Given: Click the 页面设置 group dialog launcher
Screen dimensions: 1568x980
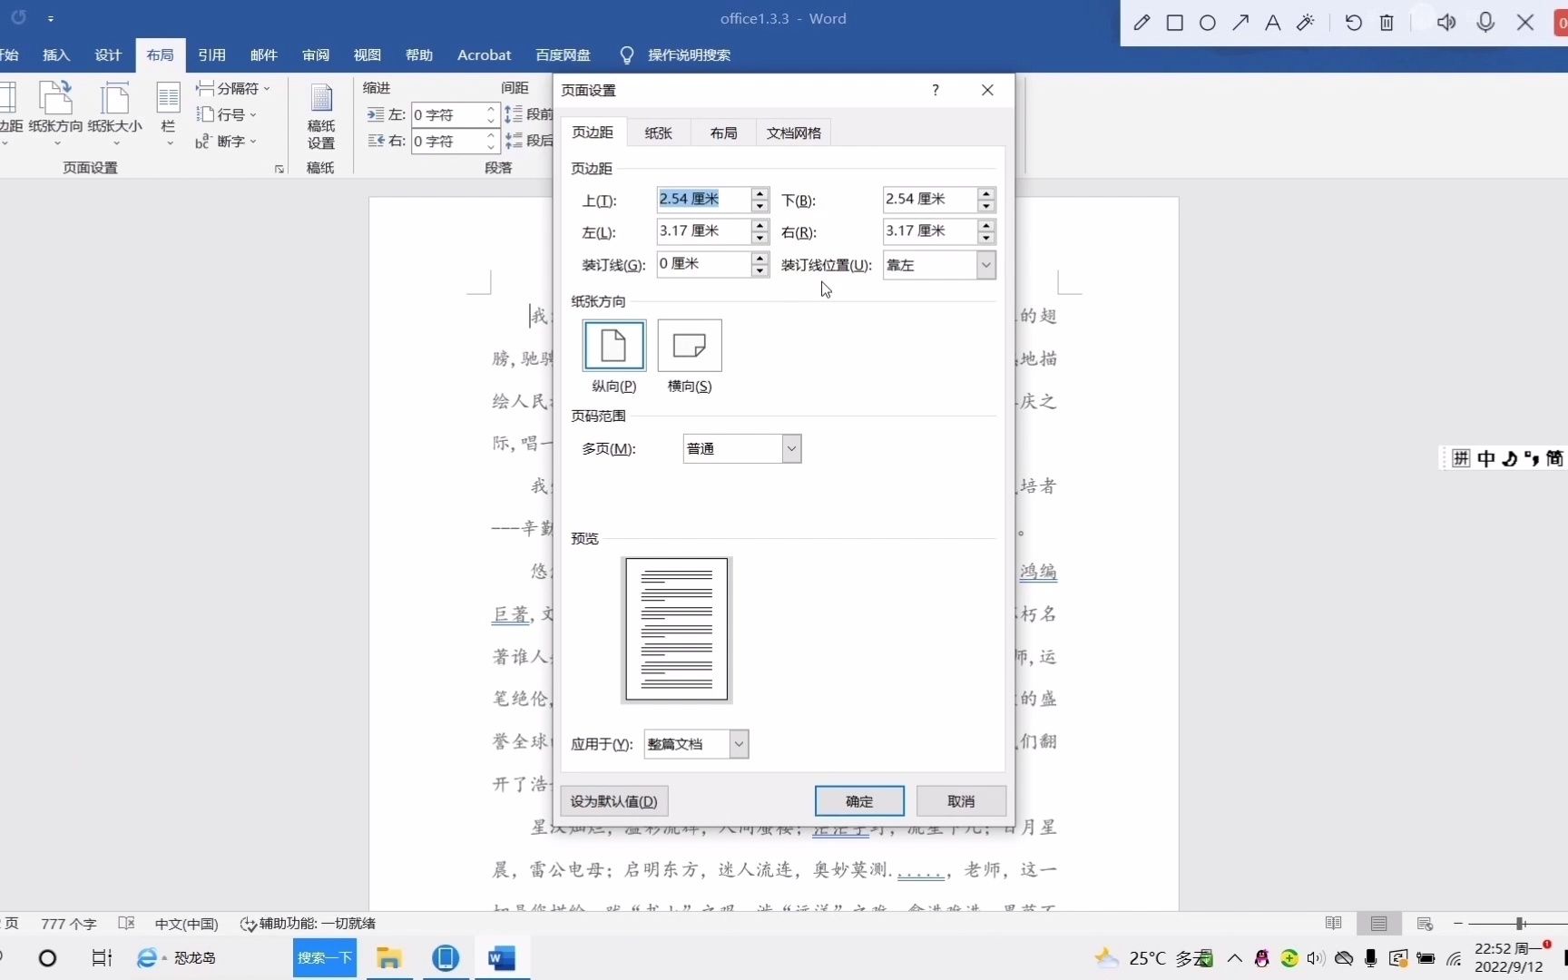Looking at the screenshot, I should coord(279,169).
